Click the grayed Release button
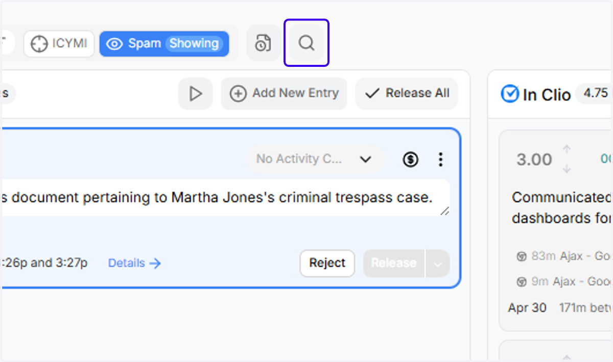This screenshot has width=613, height=362. pyautogui.click(x=393, y=263)
